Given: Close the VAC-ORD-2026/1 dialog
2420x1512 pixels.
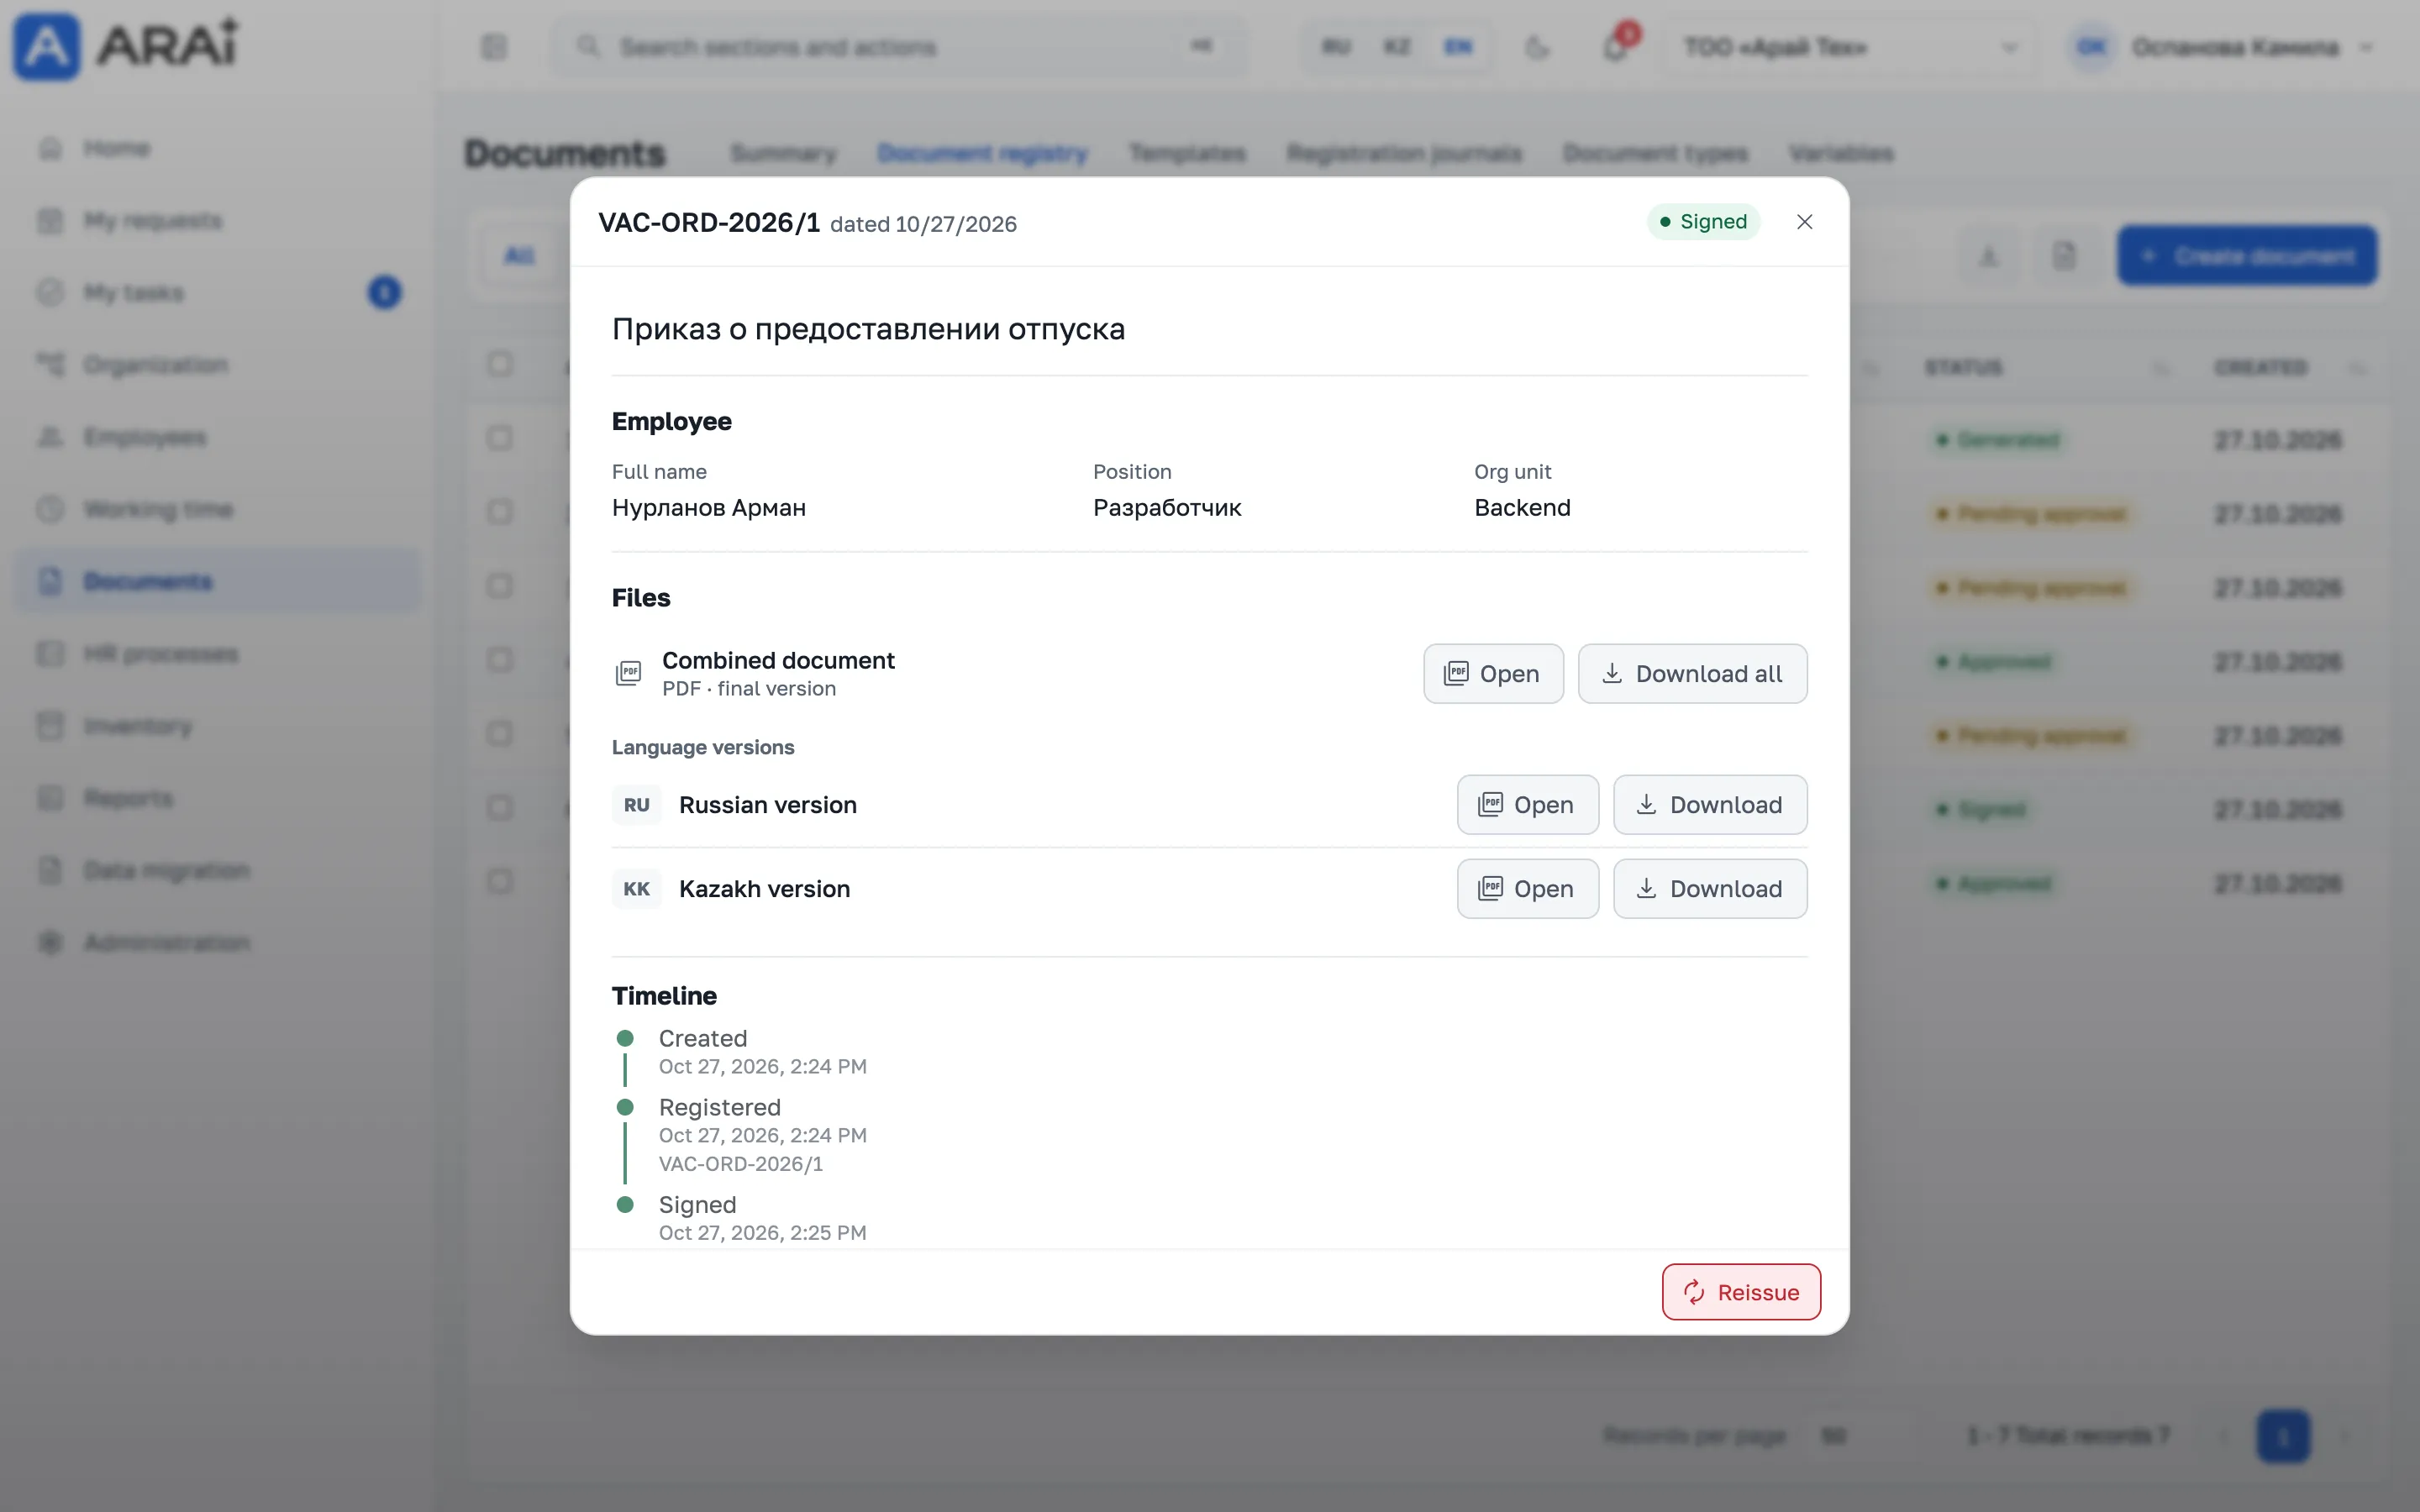Looking at the screenshot, I should (x=1804, y=222).
